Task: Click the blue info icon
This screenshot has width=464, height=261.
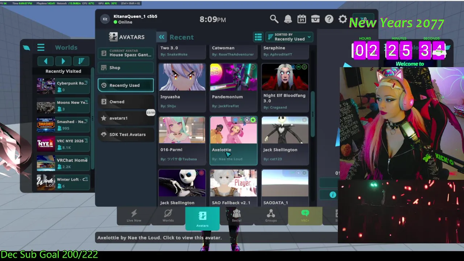Action: 333,195
